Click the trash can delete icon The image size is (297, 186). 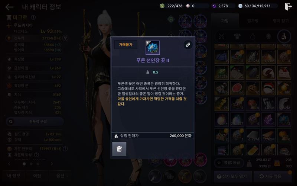(x=119, y=149)
